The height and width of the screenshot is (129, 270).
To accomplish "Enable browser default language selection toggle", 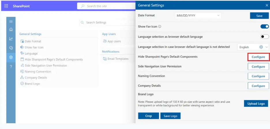I will (x=265, y=37).
